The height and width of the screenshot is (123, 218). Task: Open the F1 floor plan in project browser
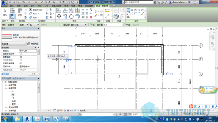(13, 91)
